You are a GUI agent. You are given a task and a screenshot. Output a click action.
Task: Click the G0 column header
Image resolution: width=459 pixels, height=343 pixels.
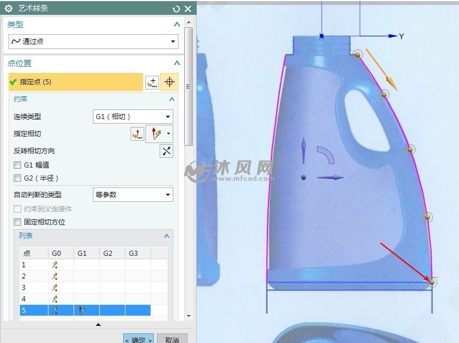tap(61, 253)
